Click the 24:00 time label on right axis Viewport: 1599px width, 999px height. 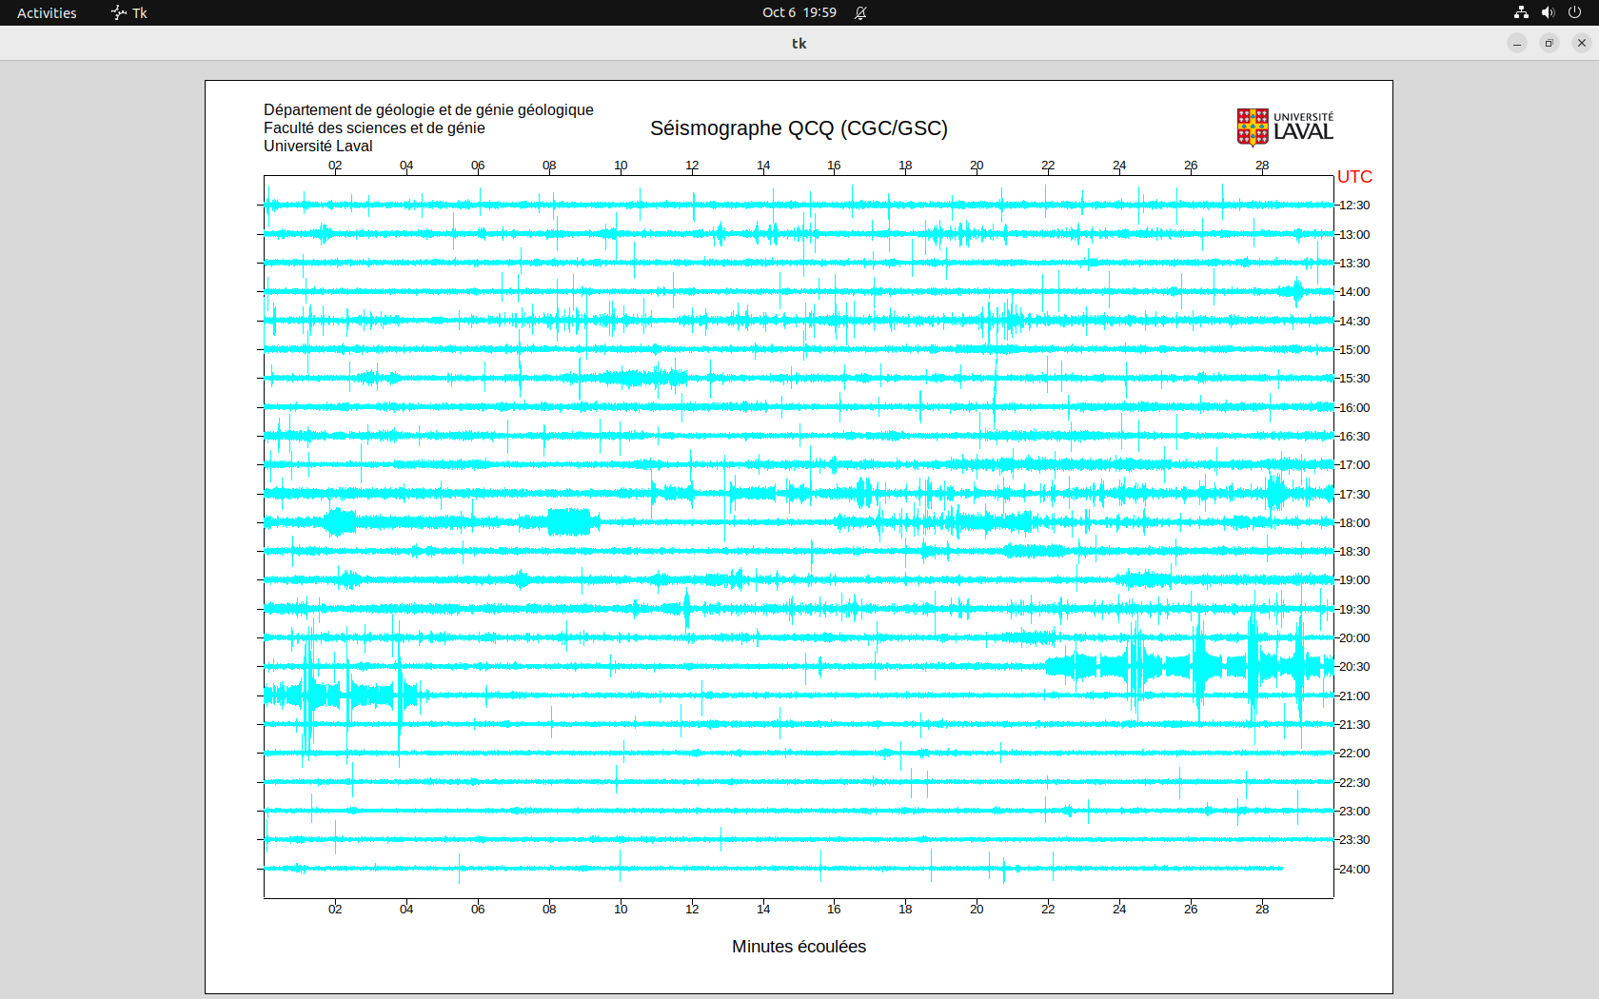(1354, 870)
